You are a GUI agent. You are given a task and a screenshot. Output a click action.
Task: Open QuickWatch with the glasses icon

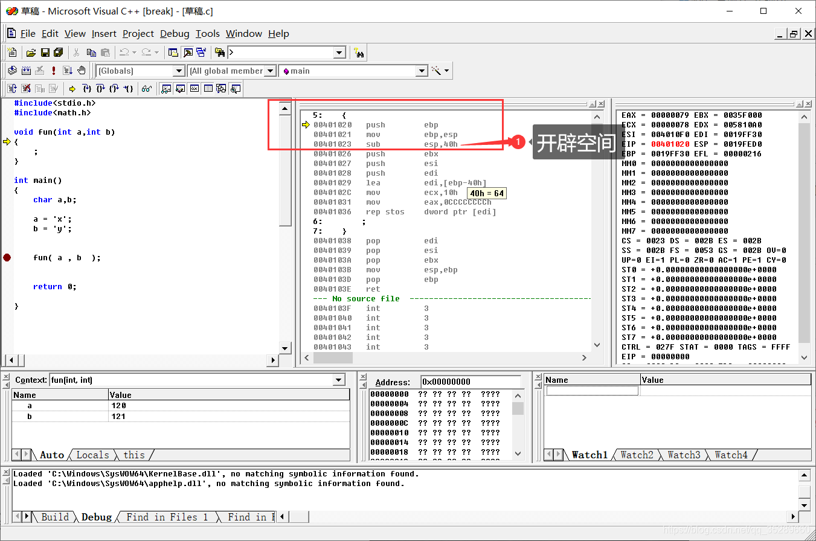146,88
